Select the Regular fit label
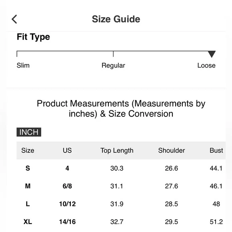This screenshot has height=232, width=232. [x=113, y=66]
